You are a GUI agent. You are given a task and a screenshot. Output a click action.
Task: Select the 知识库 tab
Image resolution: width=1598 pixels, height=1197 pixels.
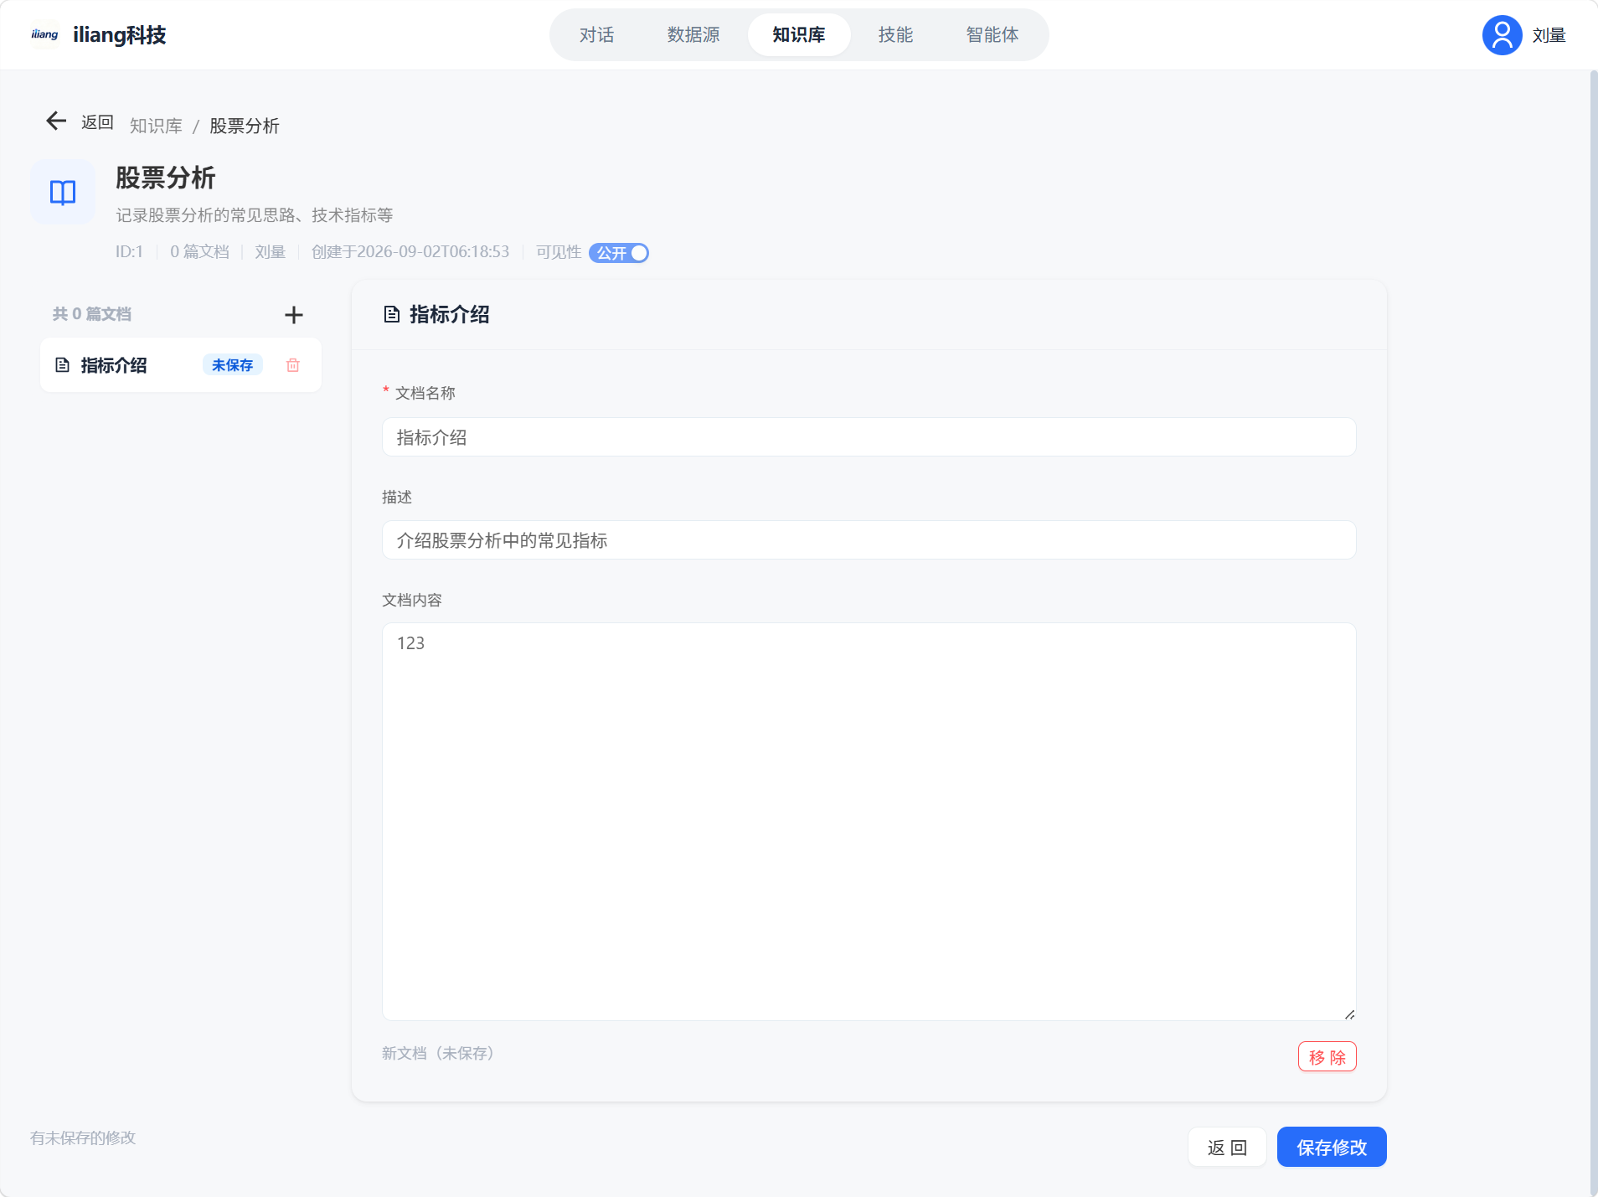pos(799,35)
